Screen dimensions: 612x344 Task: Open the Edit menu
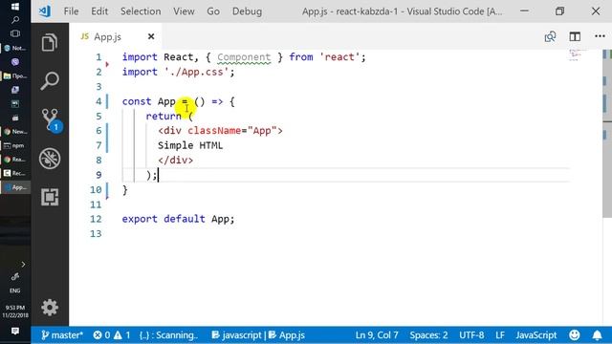point(99,11)
